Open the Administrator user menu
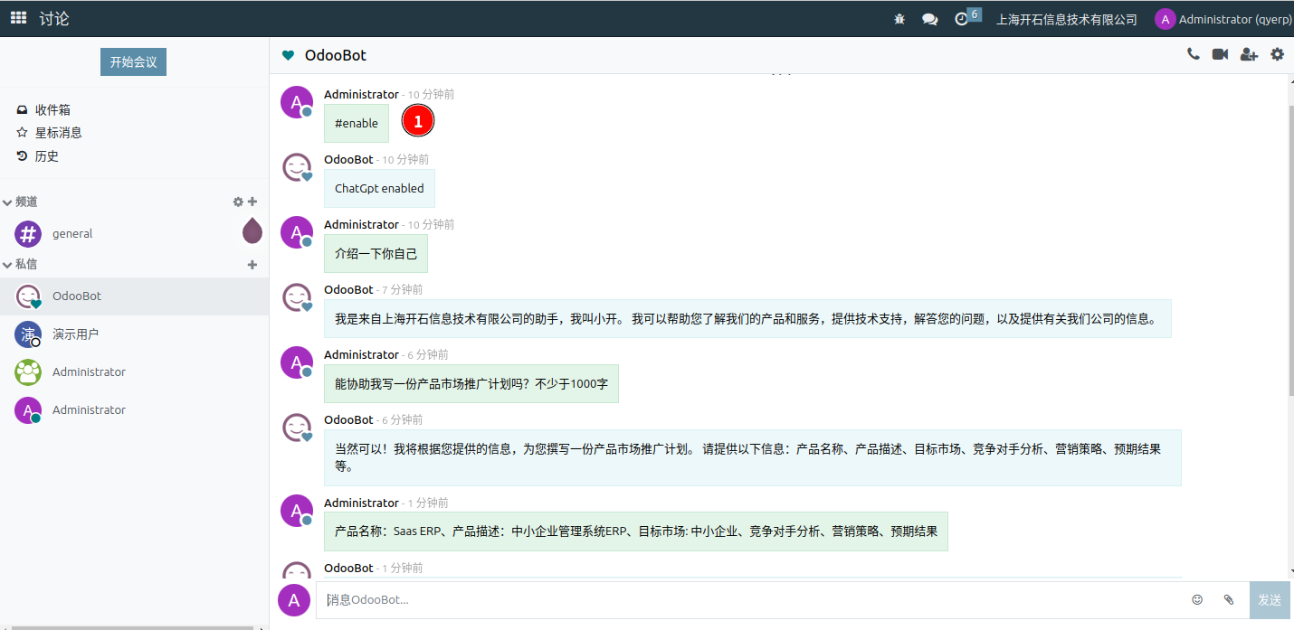 point(1222,19)
